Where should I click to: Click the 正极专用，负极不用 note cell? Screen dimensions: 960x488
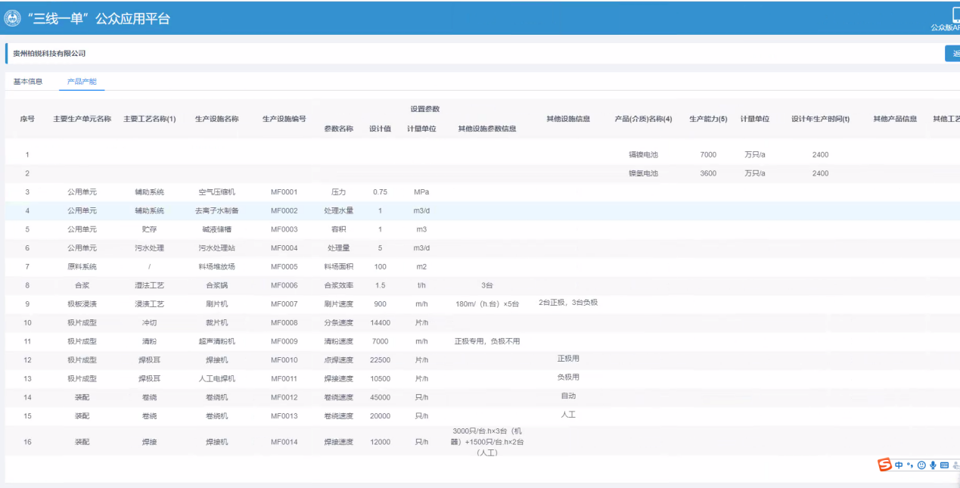pos(487,341)
